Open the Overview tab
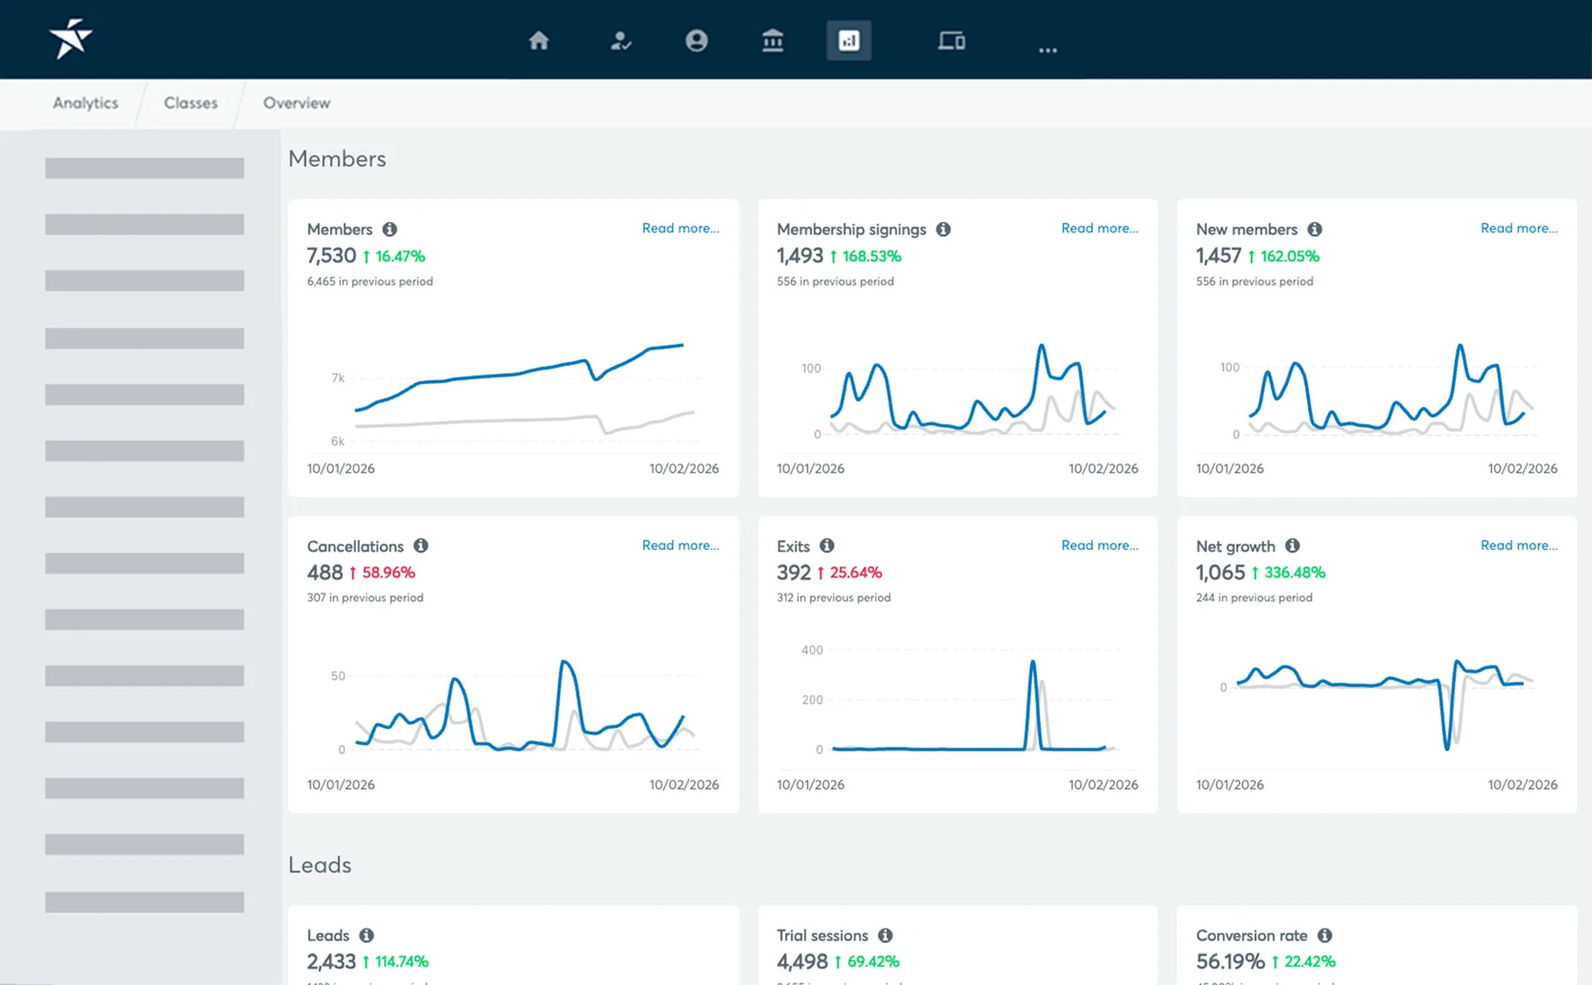 coord(296,103)
